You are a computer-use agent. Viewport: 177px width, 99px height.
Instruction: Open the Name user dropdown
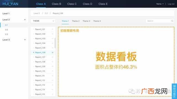(160, 4)
